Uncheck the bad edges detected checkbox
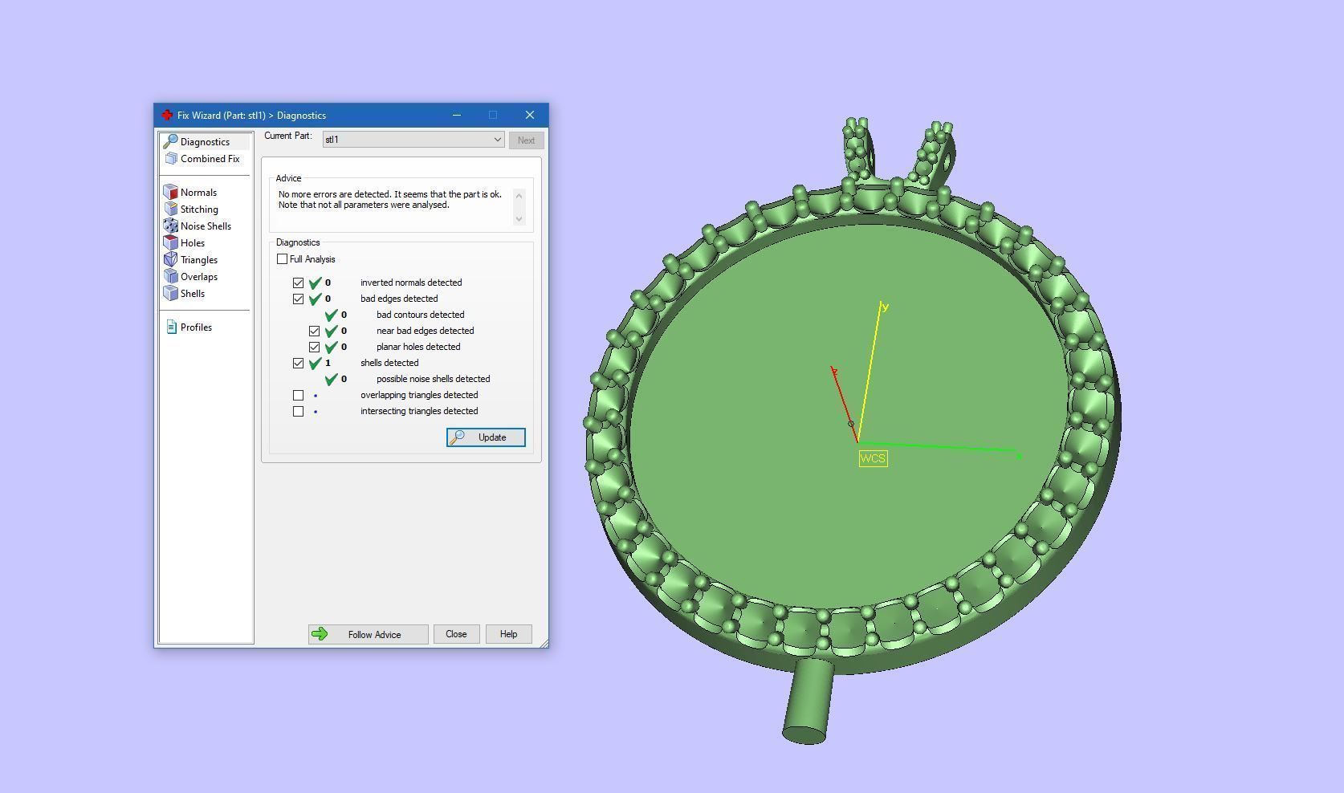The image size is (1344, 793). coord(299,299)
